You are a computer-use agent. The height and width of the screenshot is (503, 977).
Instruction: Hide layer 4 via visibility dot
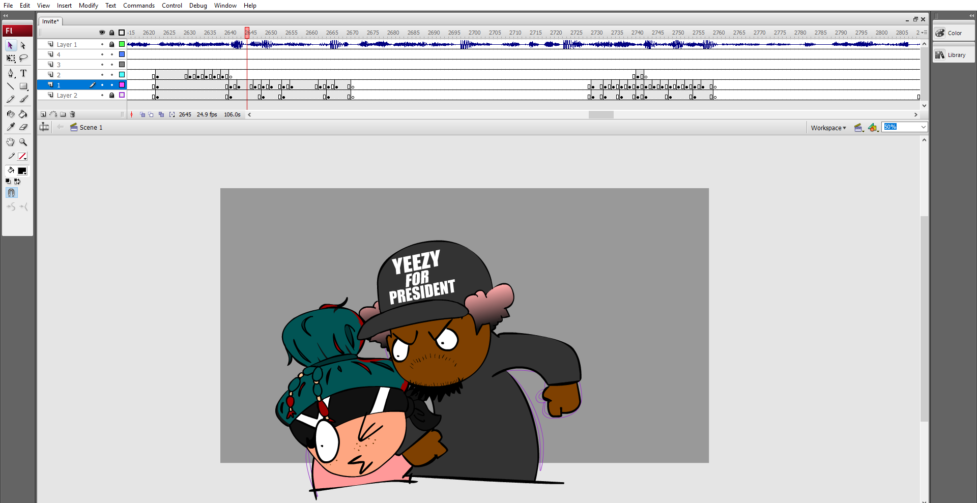(102, 54)
